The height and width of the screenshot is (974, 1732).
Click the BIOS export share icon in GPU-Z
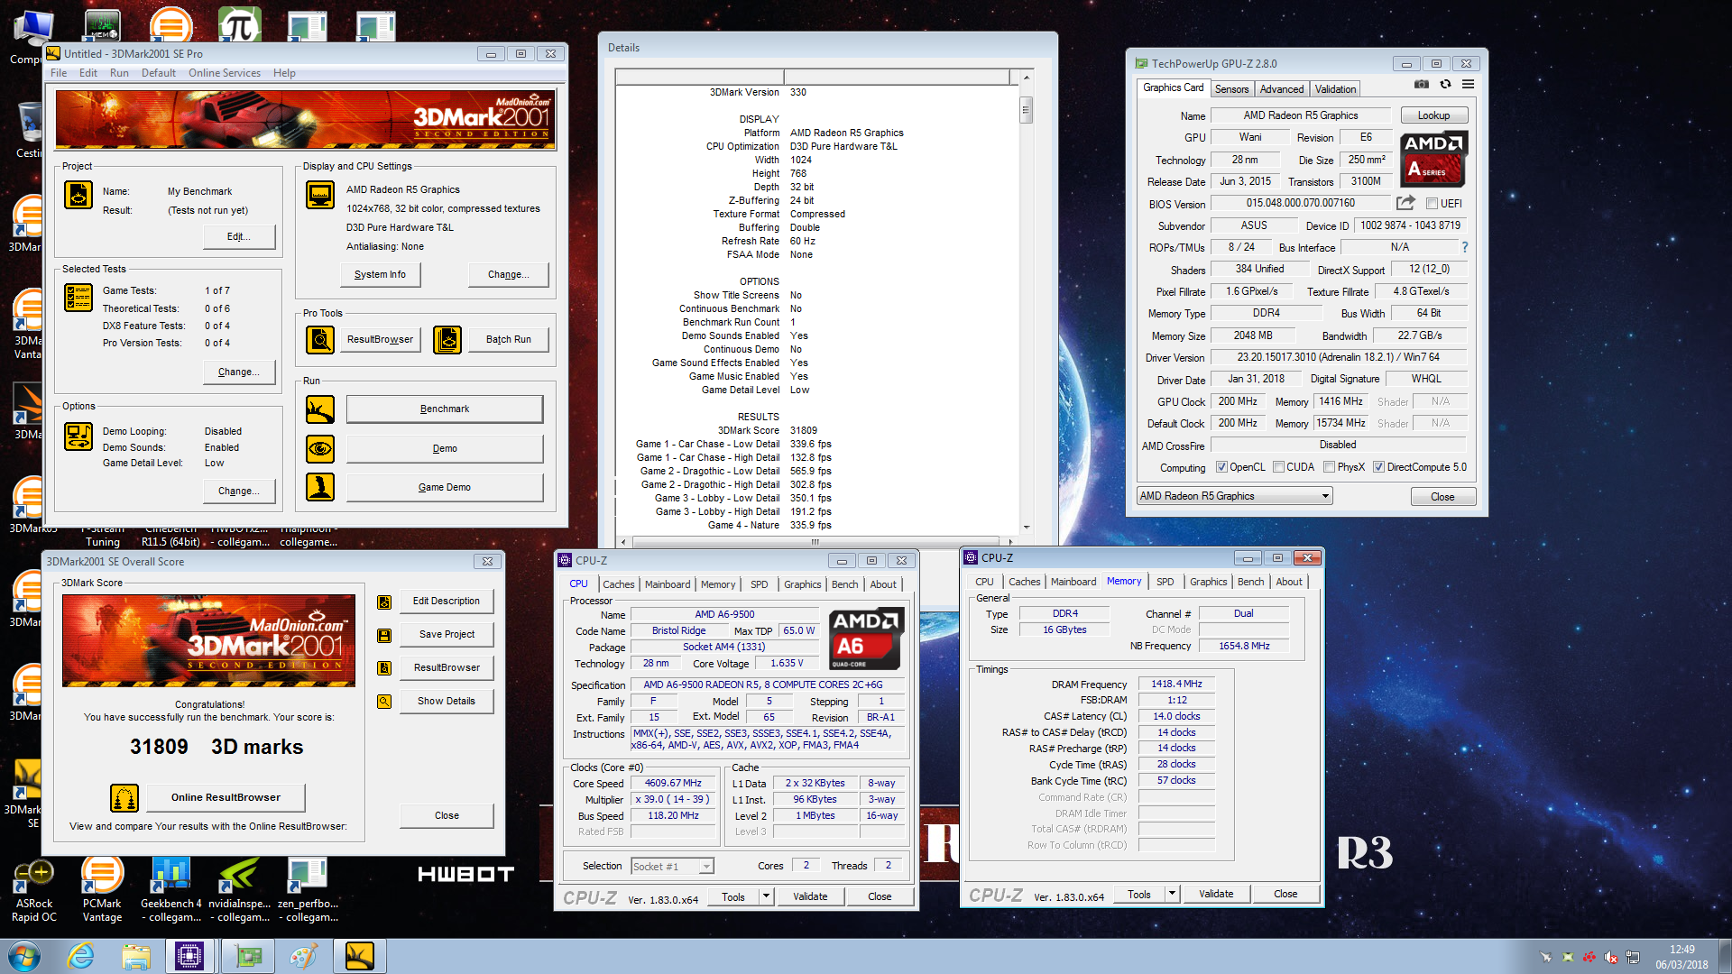pos(1405,203)
